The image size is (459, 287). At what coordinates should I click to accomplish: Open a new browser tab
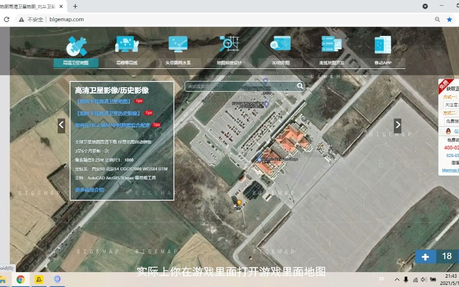(75, 6)
